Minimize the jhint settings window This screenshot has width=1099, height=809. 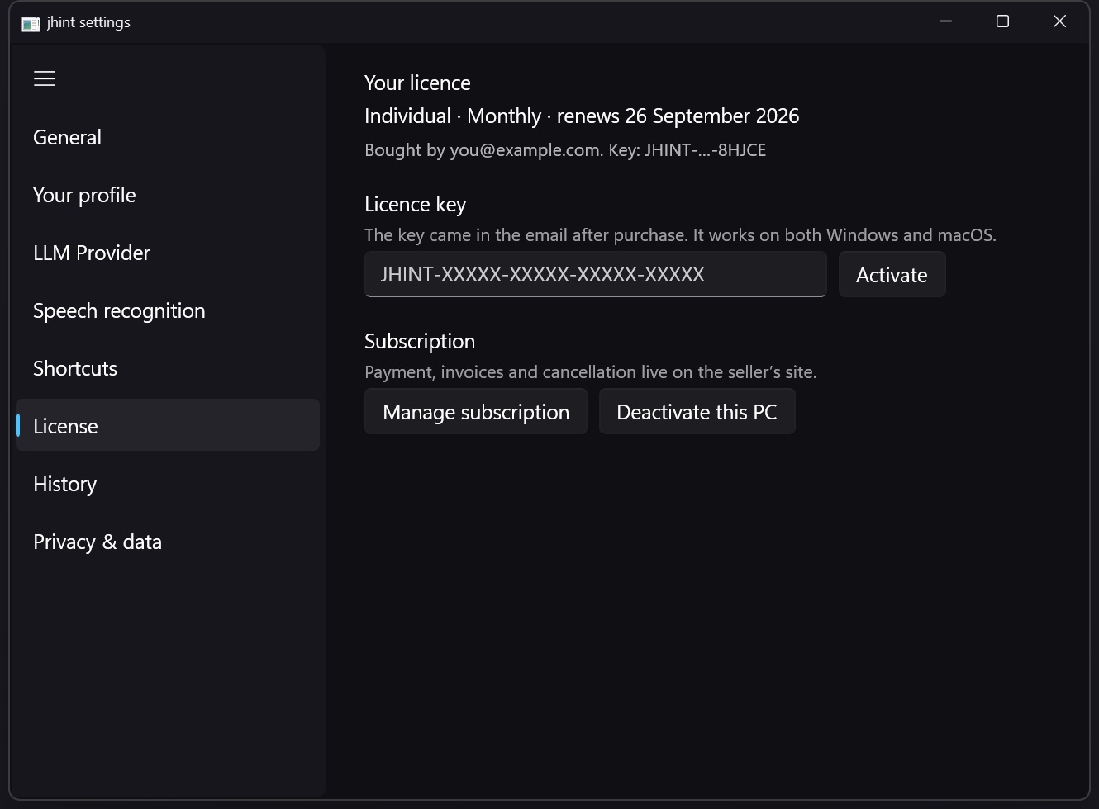click(x=946, y=21)
